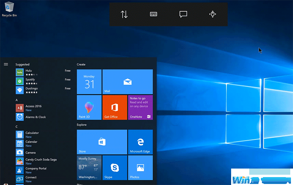
Task: Click the Monday 31 calendar tile
Action: 89,82
